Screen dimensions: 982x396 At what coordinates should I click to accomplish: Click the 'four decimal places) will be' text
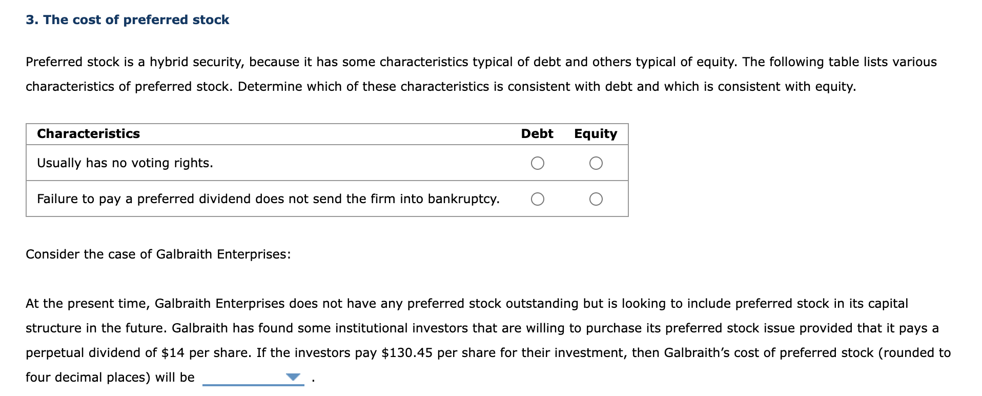tap(110, 378)
